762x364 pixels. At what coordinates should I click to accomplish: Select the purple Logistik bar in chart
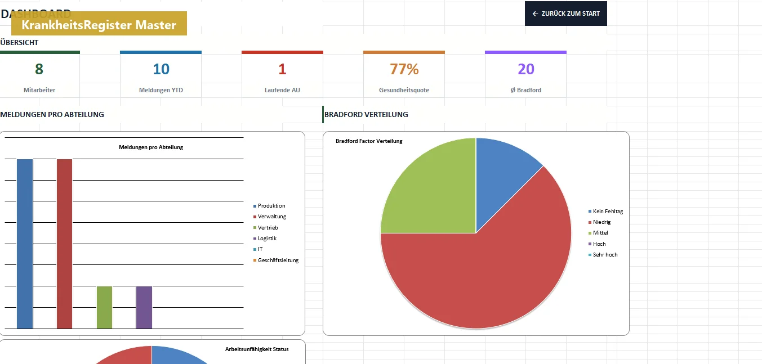coord(144,307)
